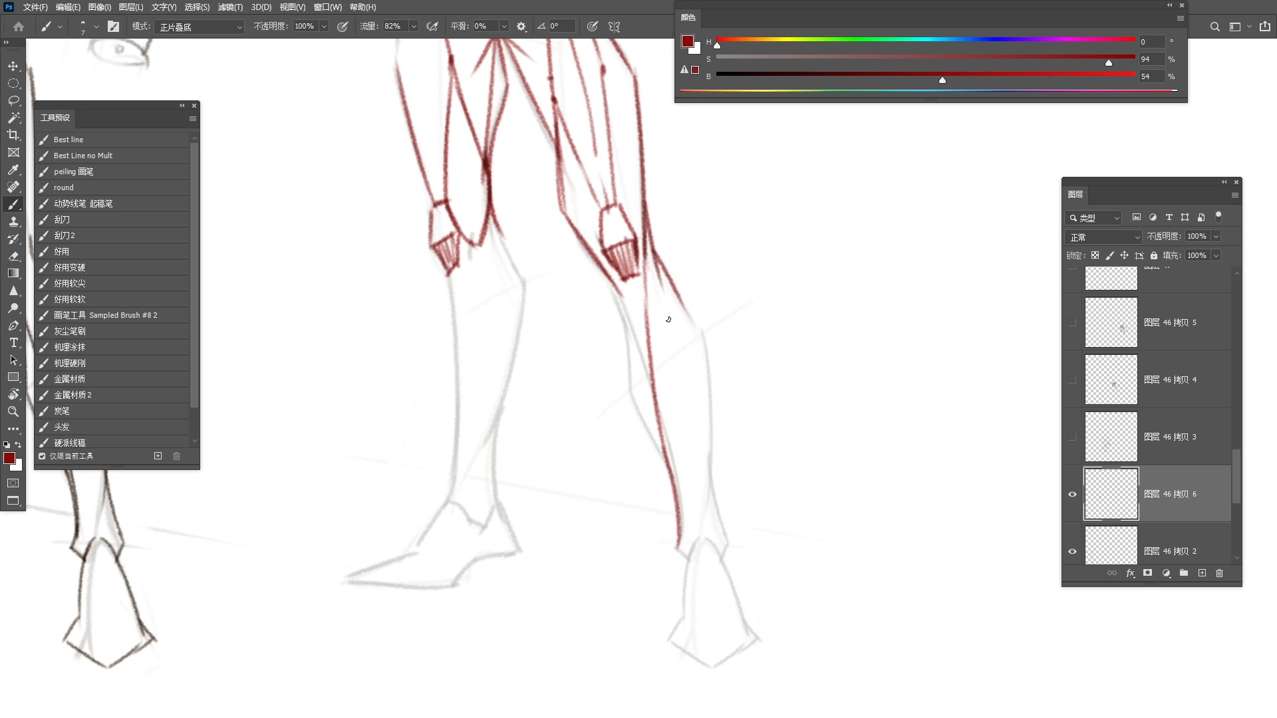Open search icon at top right
This screenshot has height=718, width=1277.
click(x=1215, y=27)
